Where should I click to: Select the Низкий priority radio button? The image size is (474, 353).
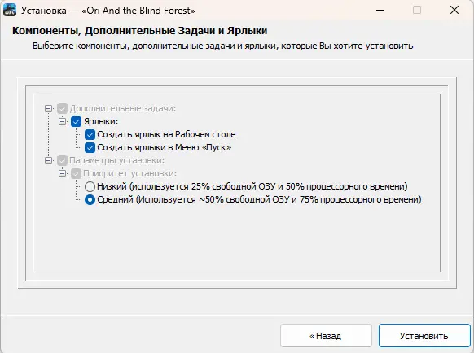(90, 186)
